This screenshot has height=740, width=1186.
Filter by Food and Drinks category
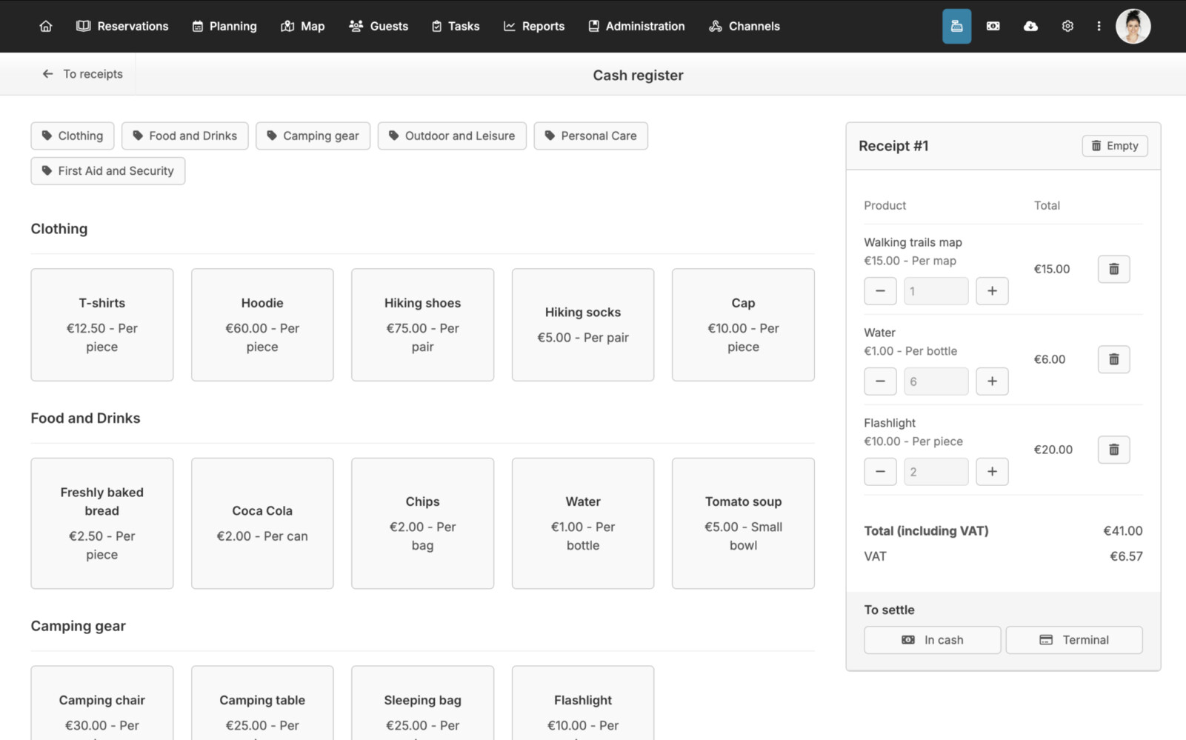pos(185,136)
